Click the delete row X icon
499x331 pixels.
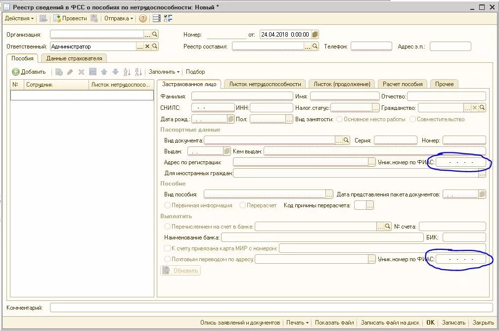pos(81,72)
